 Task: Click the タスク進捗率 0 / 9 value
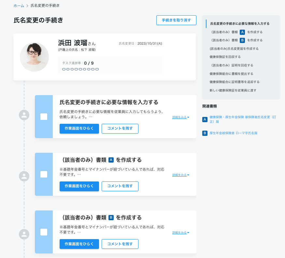(89, 63)
